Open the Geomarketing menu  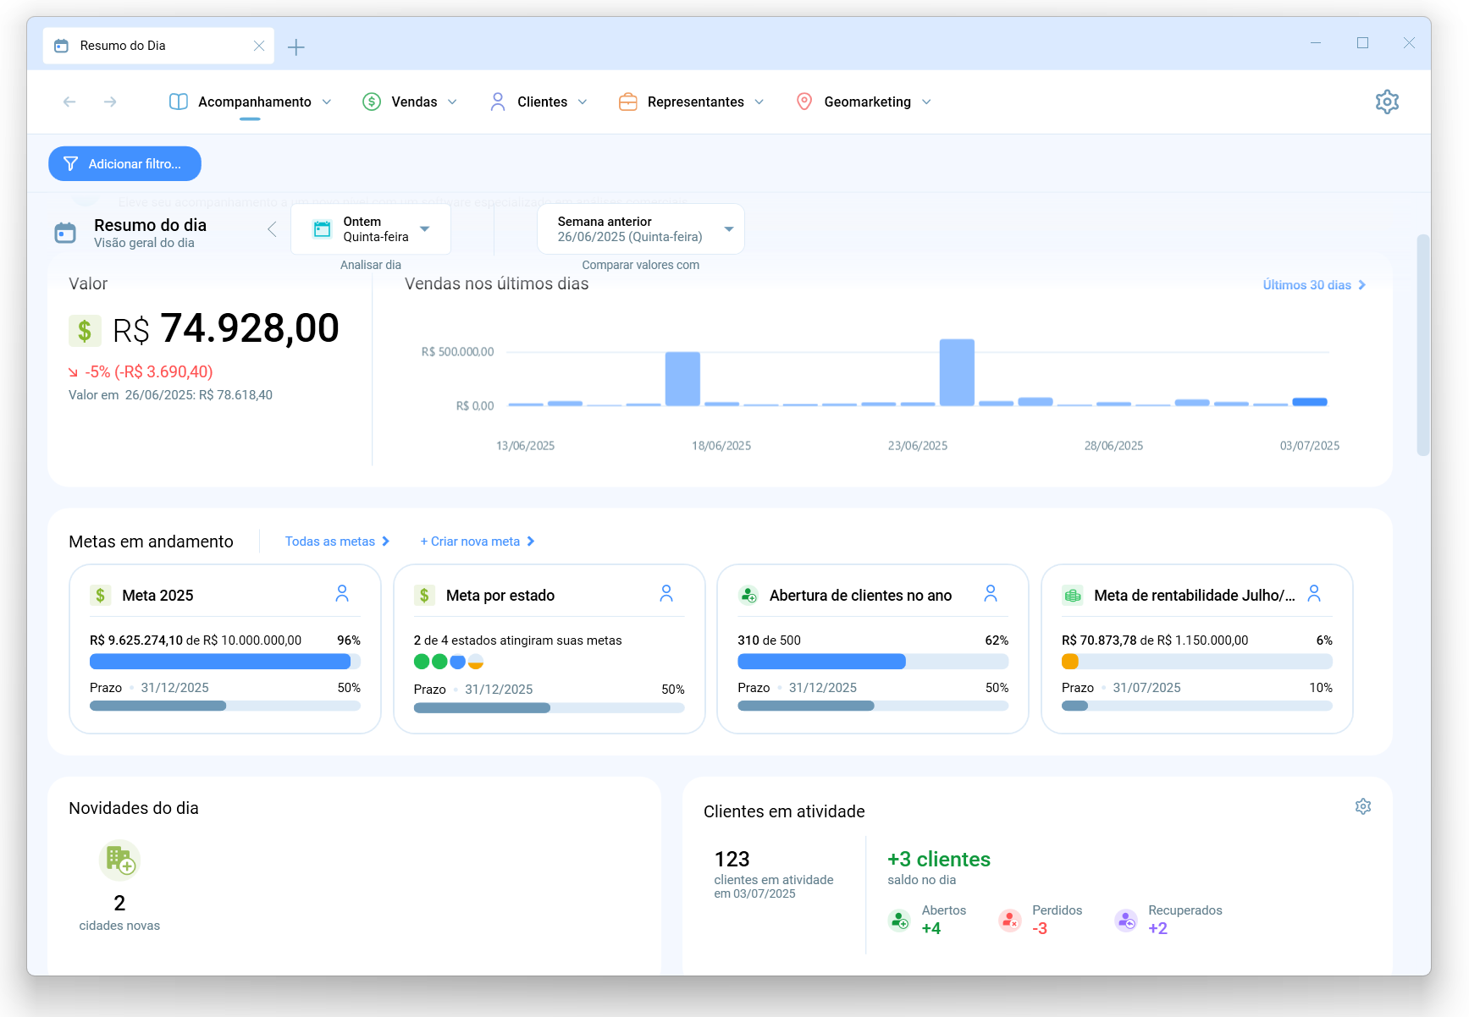click(864, 102)
